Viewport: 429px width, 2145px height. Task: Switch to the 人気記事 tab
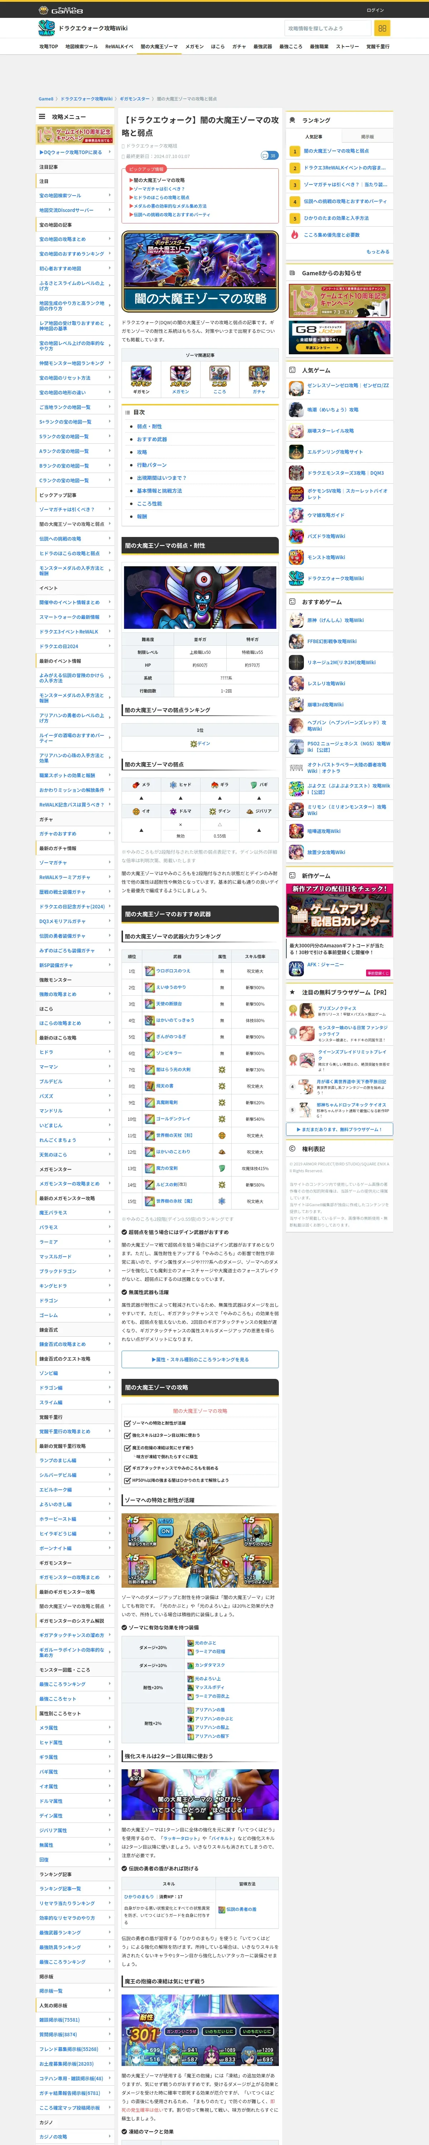[313, 137]
